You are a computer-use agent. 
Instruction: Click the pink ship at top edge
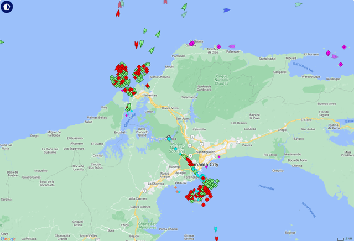tap(164, 2)
